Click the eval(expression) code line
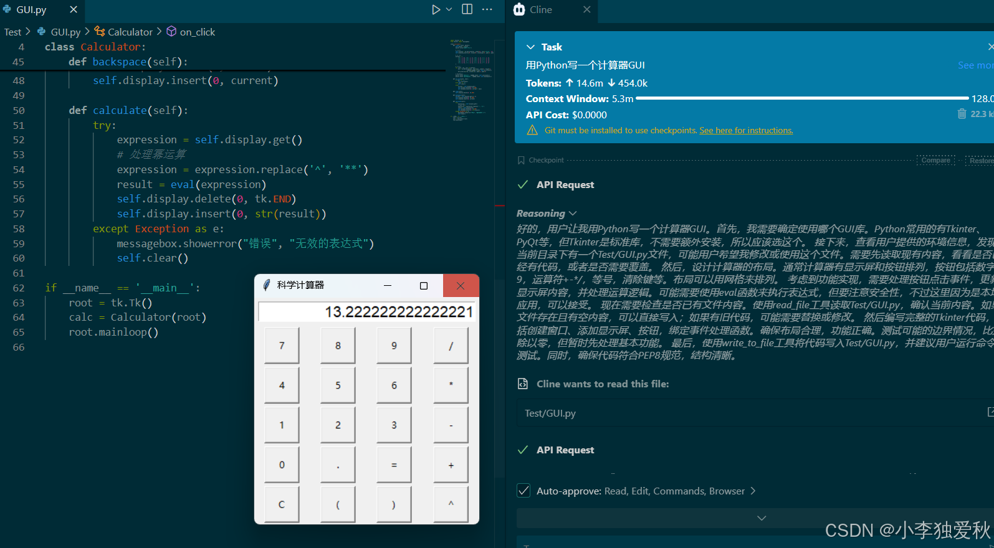Screen dimensions: 994x548 [x=191, y=184]
